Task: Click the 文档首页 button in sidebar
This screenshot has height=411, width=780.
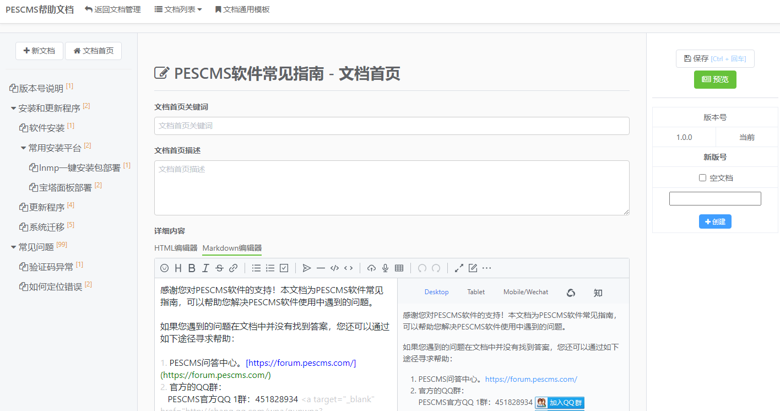Action: click(x=93, y=51)
